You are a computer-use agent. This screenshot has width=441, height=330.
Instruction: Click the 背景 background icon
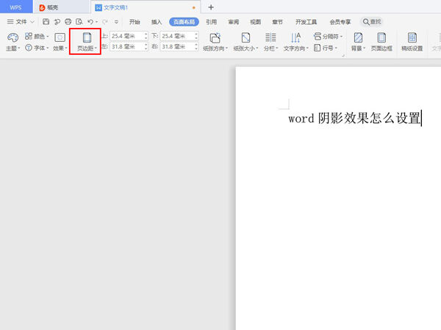point(358,37)
